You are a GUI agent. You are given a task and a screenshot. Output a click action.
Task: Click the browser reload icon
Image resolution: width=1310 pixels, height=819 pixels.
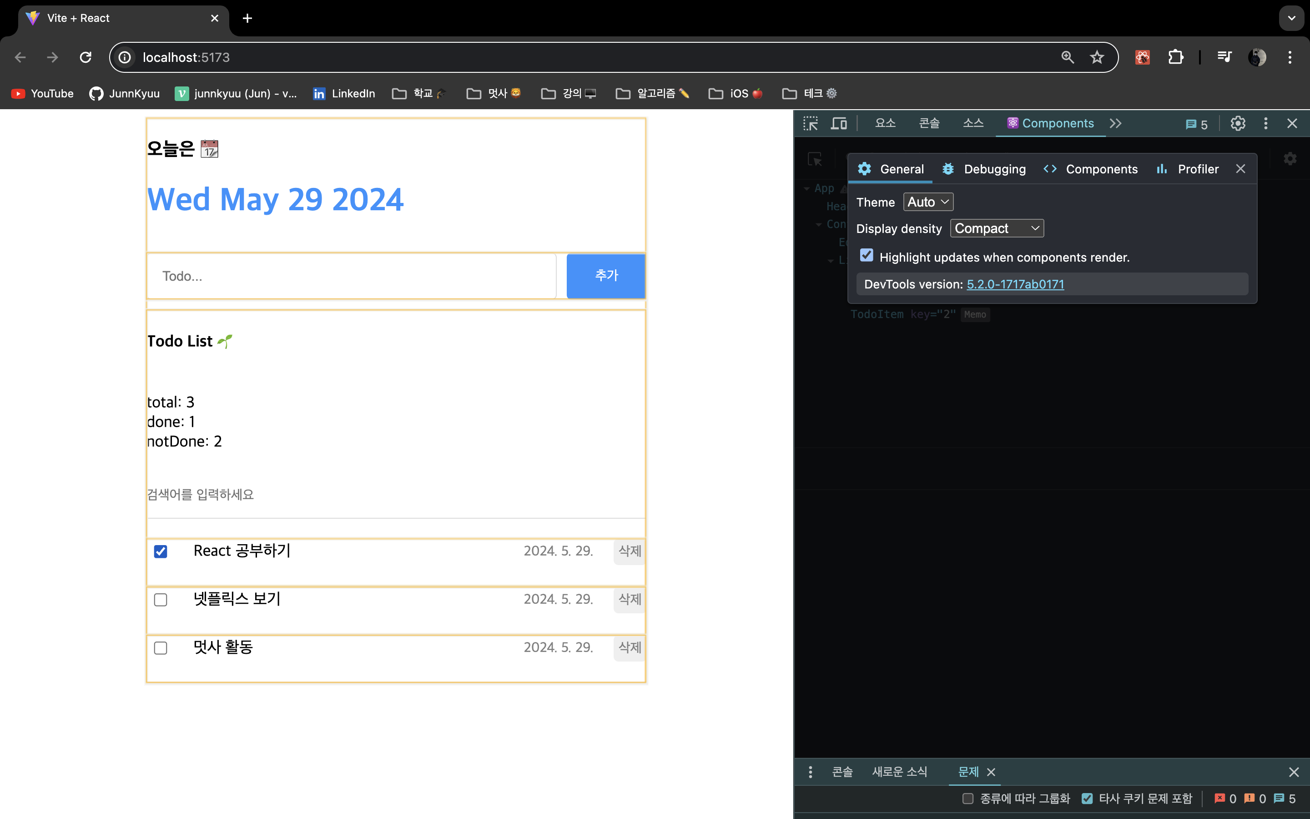(86, 57)
